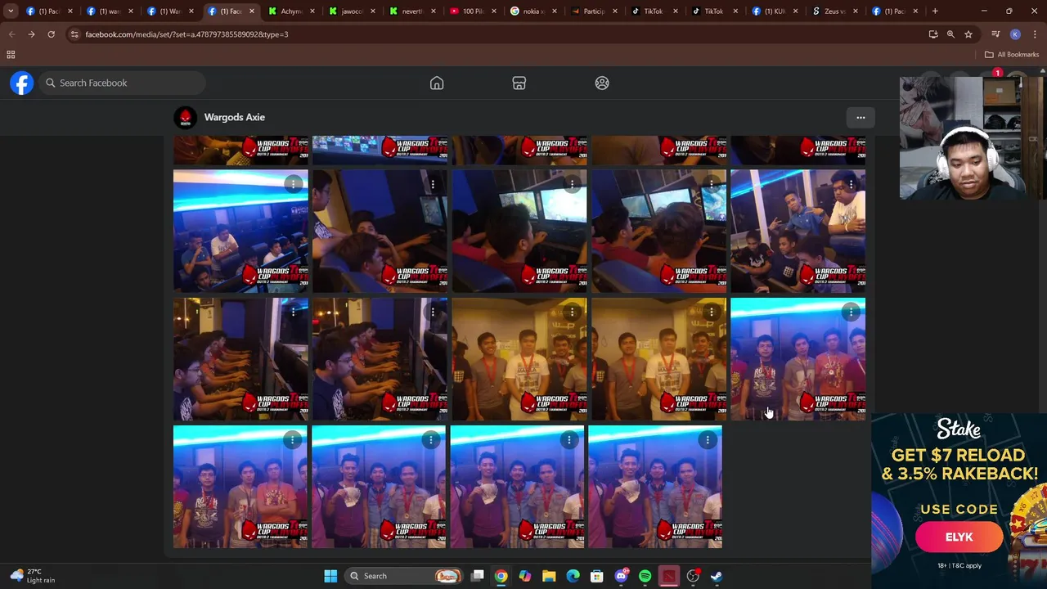The height and width of the screenshot is (589, 1047).
Task: Open Microsoft Store from taskbar
Action: click(x=597, y=576)
